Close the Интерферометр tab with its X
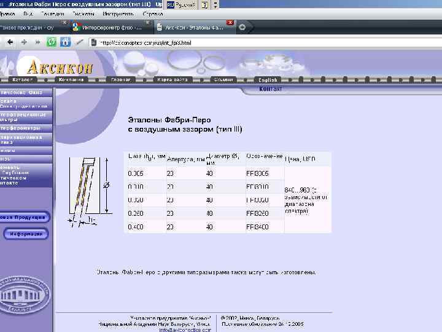 147,22
